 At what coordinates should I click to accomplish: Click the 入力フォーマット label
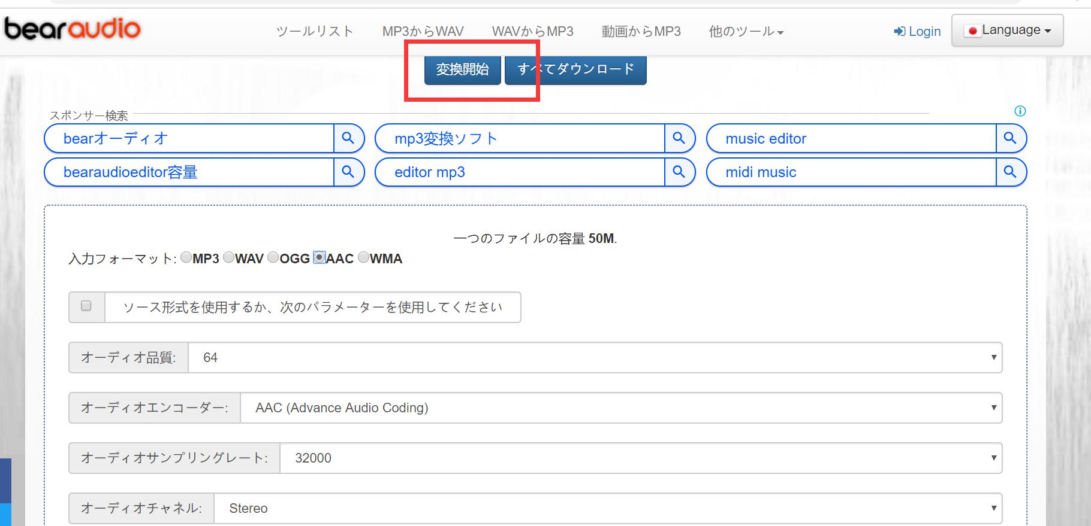point(122,259)
